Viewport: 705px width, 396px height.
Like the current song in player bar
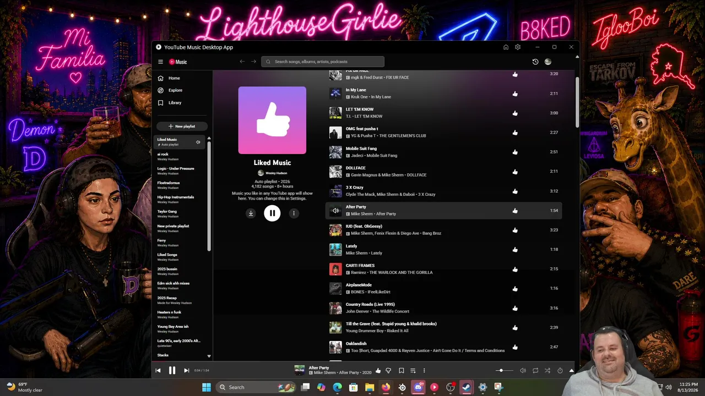(378, 371)
